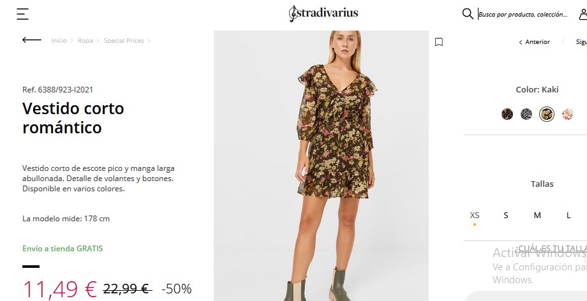Click the product search input field

pyautogui.click(x=523, y=15)
